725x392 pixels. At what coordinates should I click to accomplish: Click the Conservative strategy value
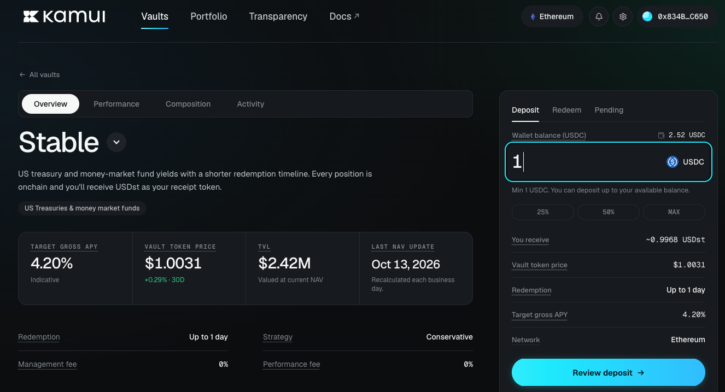(449, 337)
